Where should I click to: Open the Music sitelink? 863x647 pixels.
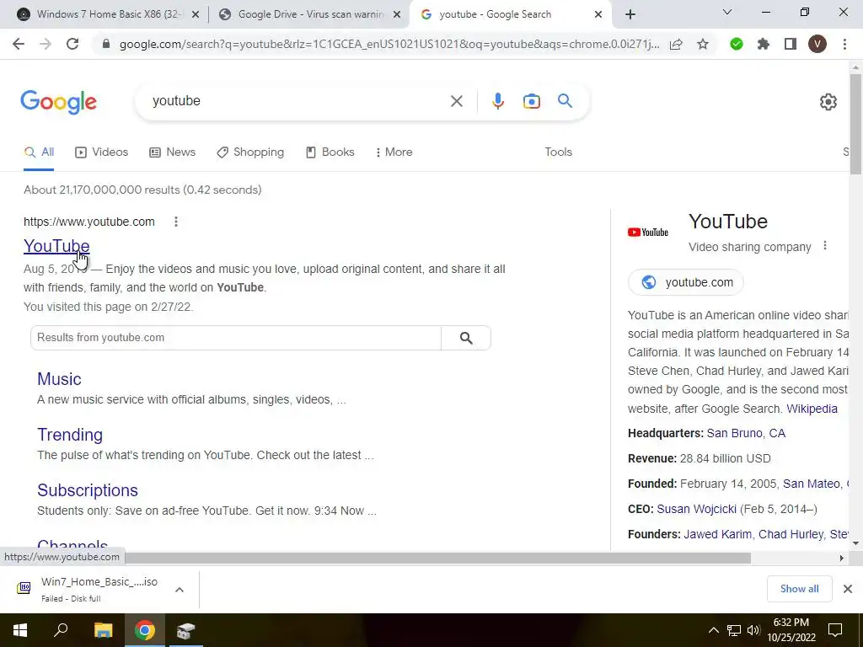59,379
